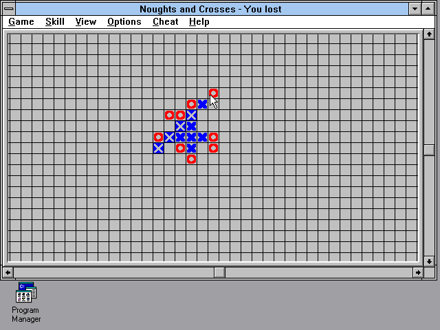Screen dimensions: 440x330
Task: Click the vertical scrollbar down arrow
Action: pos(430,261)
